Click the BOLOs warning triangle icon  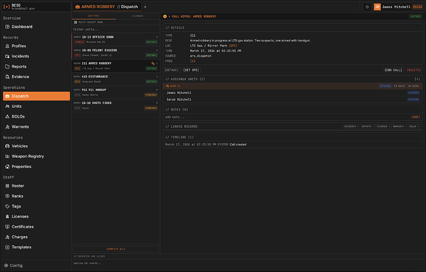point(7,117)
